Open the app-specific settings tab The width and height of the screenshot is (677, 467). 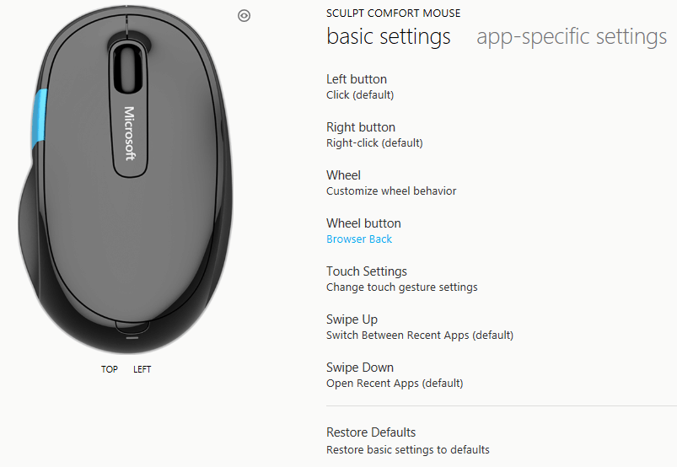[572, 37]
